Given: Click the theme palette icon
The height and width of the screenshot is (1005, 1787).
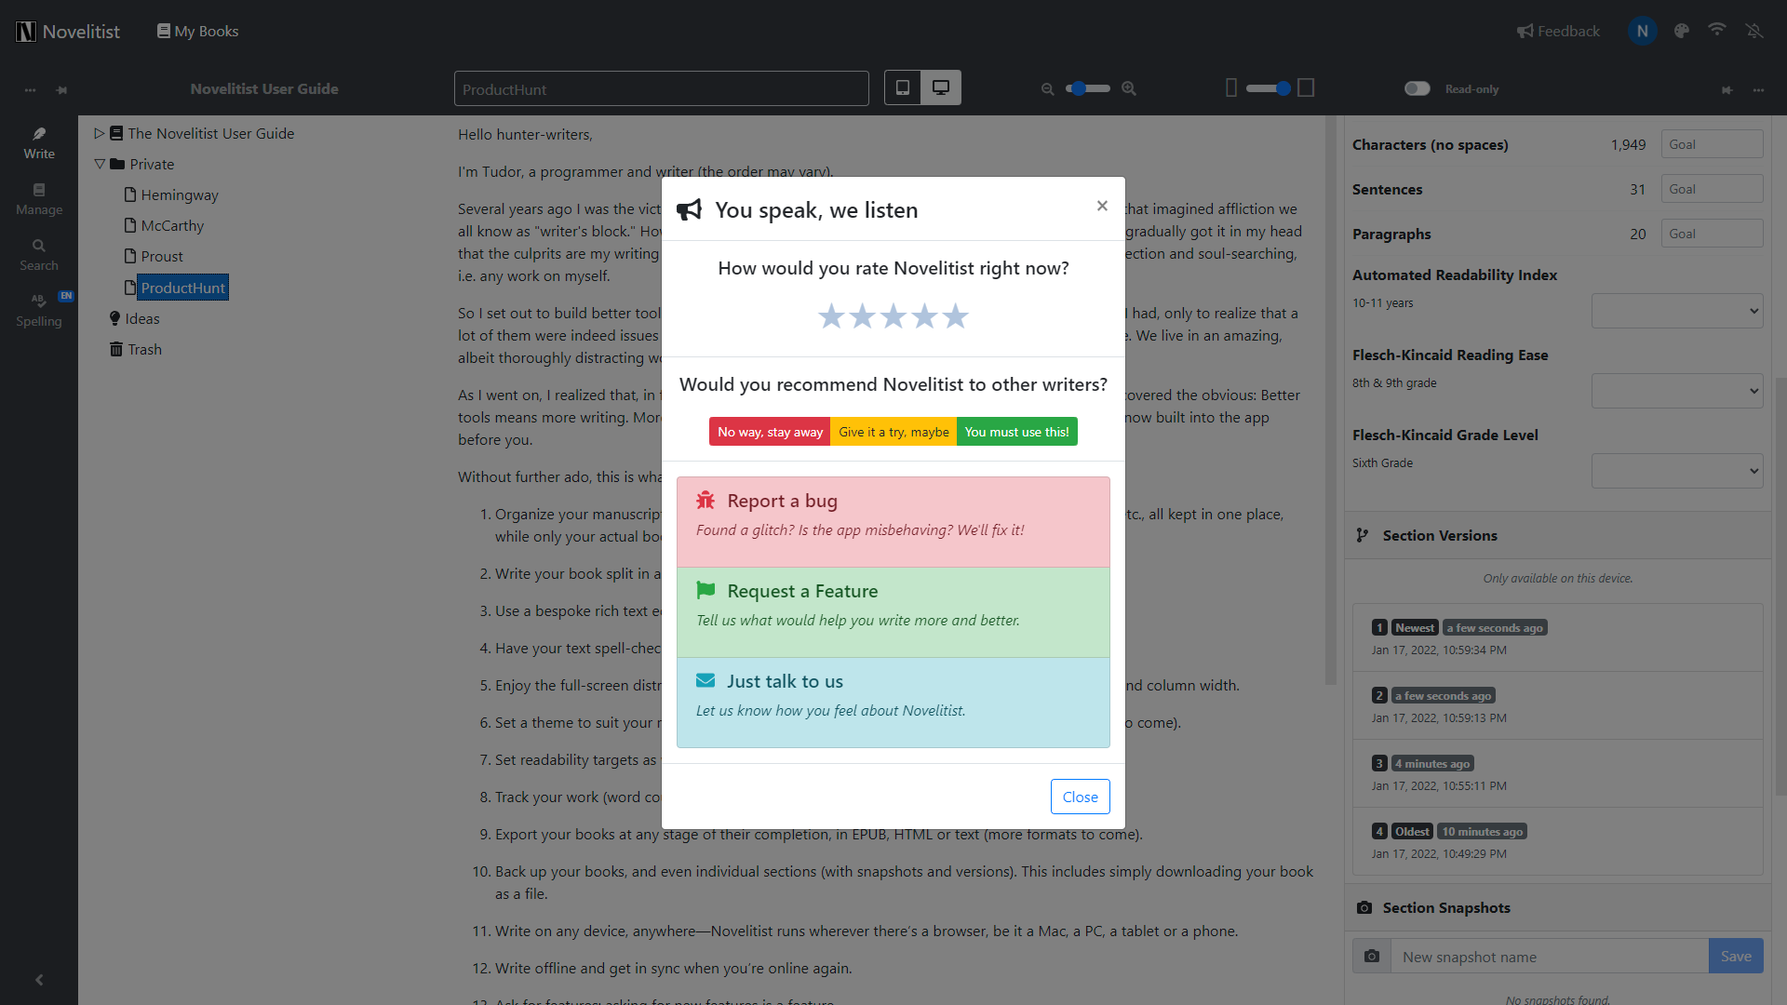Looking at the screenshot, I should [x=1681, y=31].
